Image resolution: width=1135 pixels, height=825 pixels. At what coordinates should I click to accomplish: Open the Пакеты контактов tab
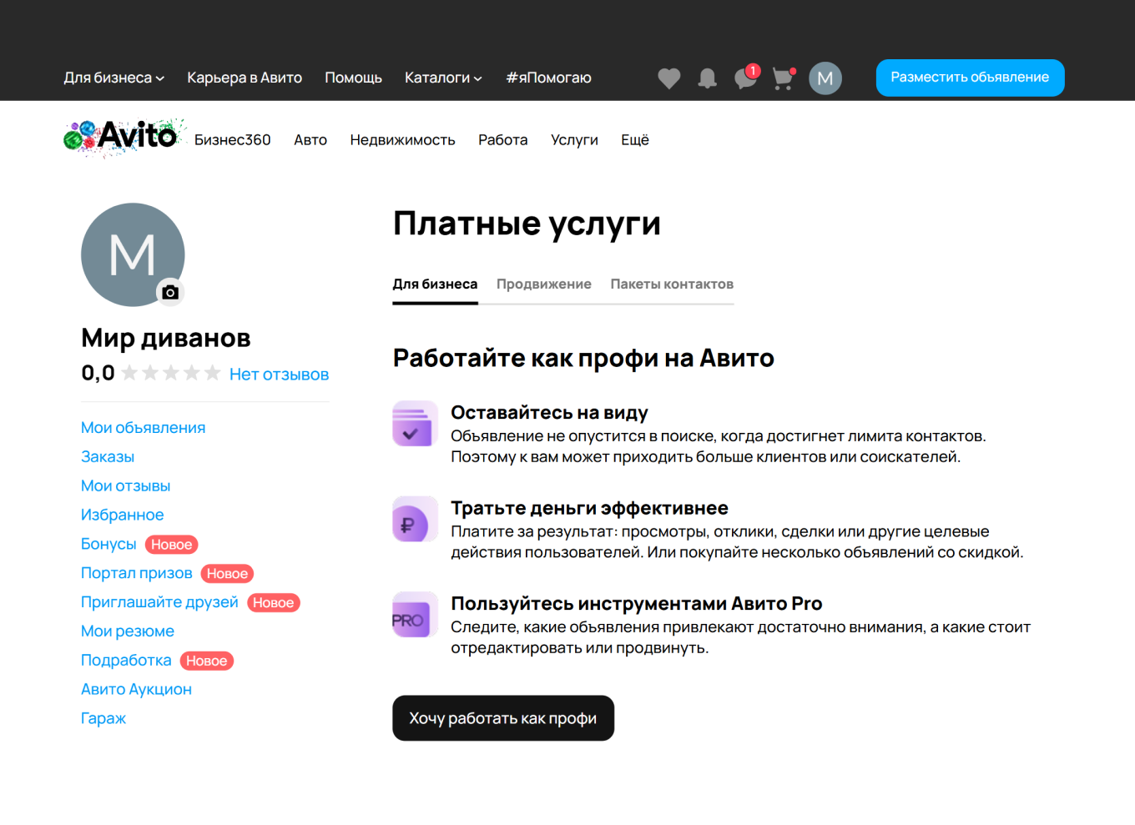(x=671, y=284)
